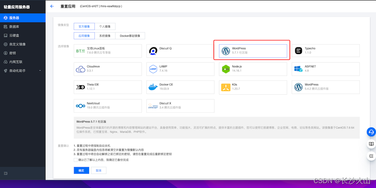
Task: Select the K3s 1.20.7 card text
Action: click(x=236, y=87)
